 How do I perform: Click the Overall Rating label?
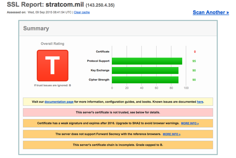pos(52,44)
